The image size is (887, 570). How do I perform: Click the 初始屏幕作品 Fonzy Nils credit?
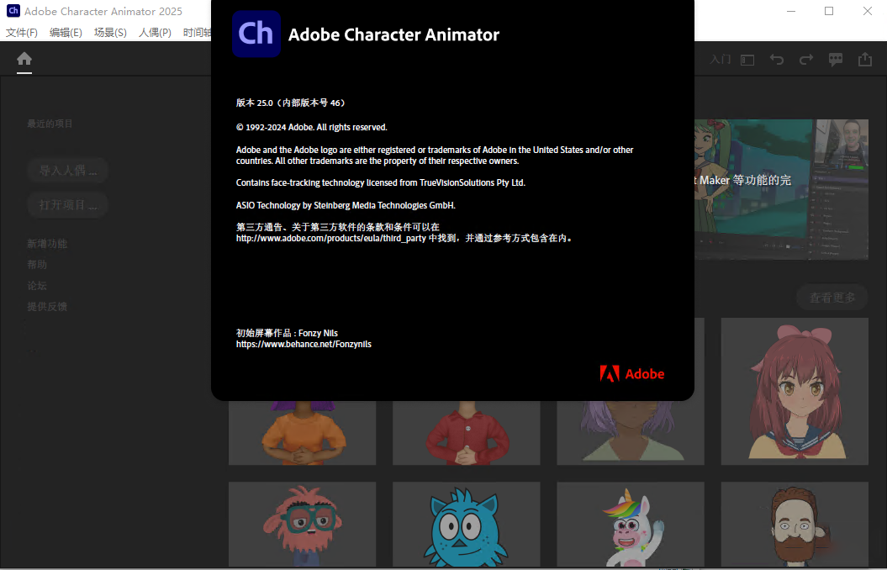pyautogui.click(x=287, y=333)
